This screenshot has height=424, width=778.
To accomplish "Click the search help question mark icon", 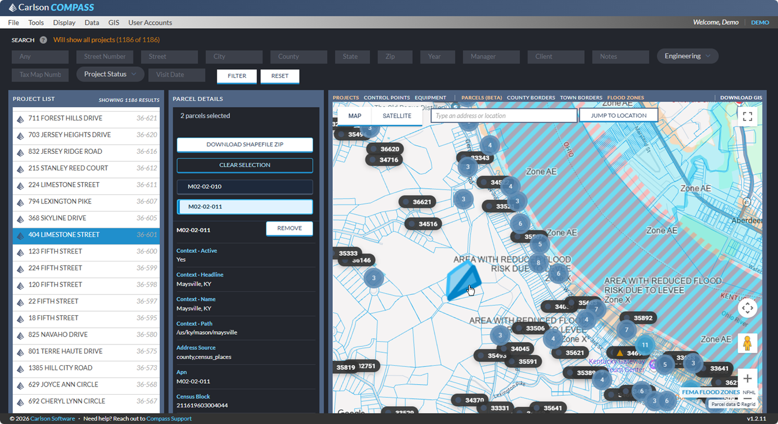I will [x=43, y=40].
